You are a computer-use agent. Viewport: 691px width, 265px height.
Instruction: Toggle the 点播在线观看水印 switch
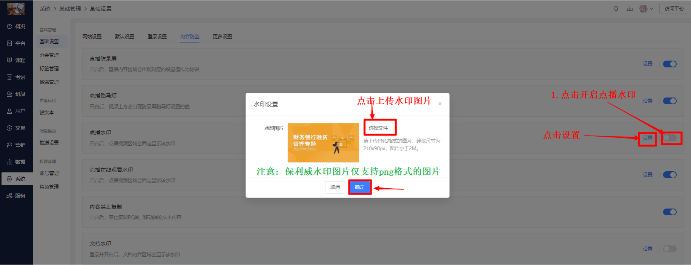(x=670, y=175)
